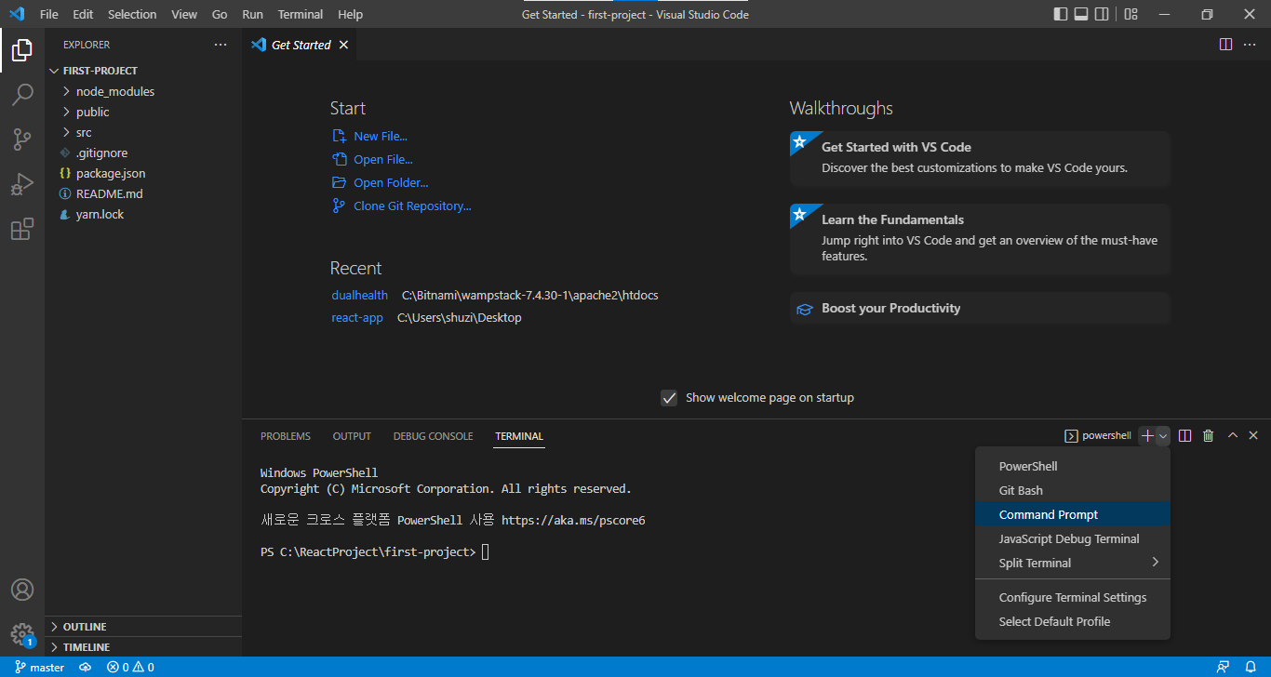Open the Terminal menu
Image resolution: width=1271 pixels, height=677 pixels.
tap(301, 14)
